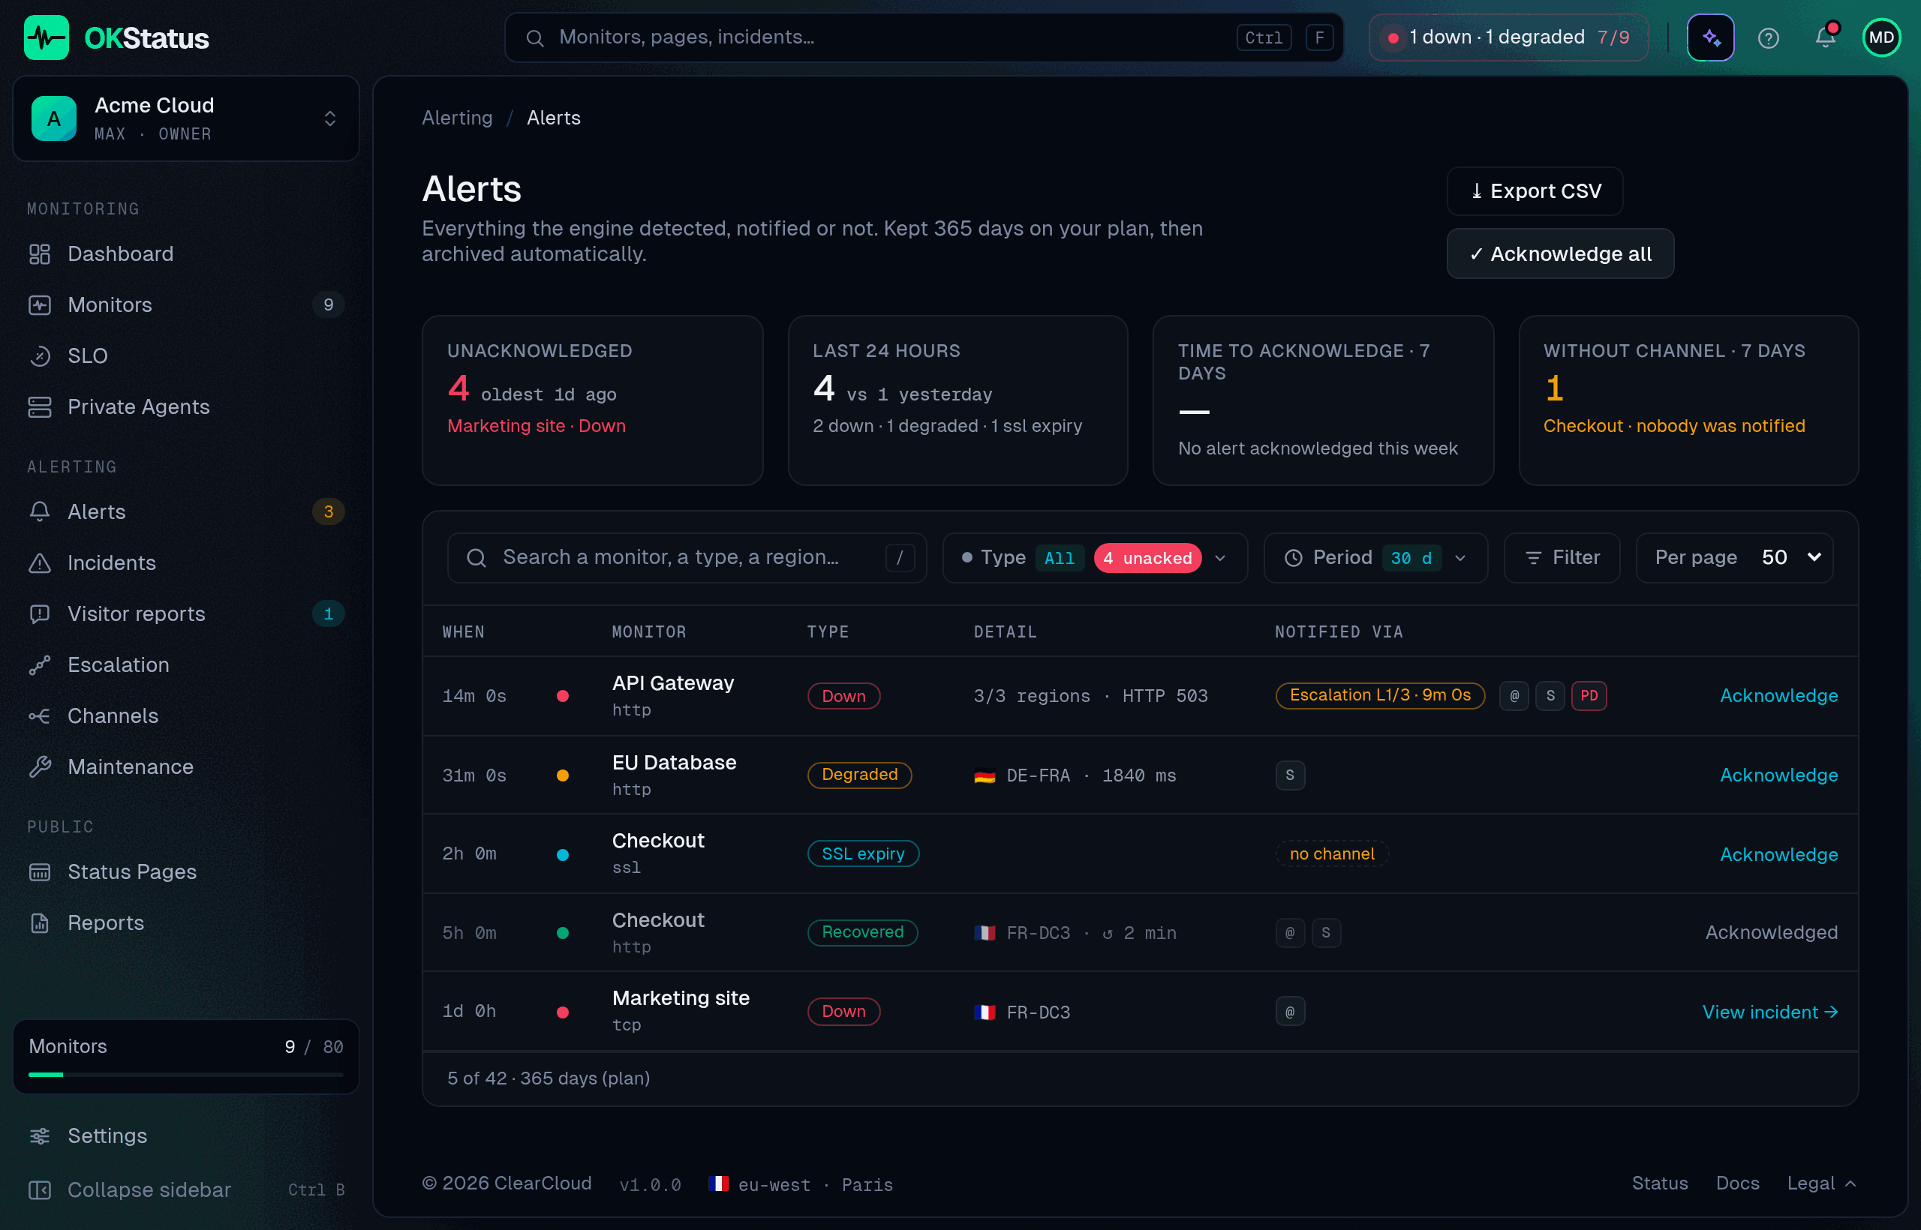Expand the Acme Cloud workspace switcher
The height and width of the screenshot is (1230, 1921).
click(186, 118)
